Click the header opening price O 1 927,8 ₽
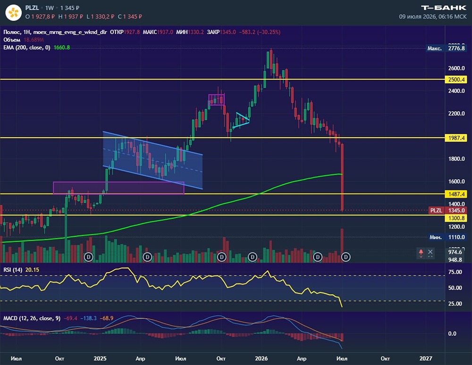Viewport: 472px width, 365px height. coord(40,17)
